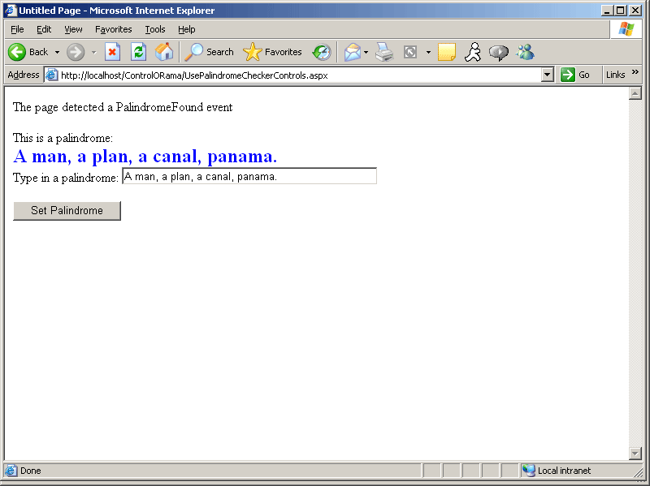Click the History clock icon

322,52
